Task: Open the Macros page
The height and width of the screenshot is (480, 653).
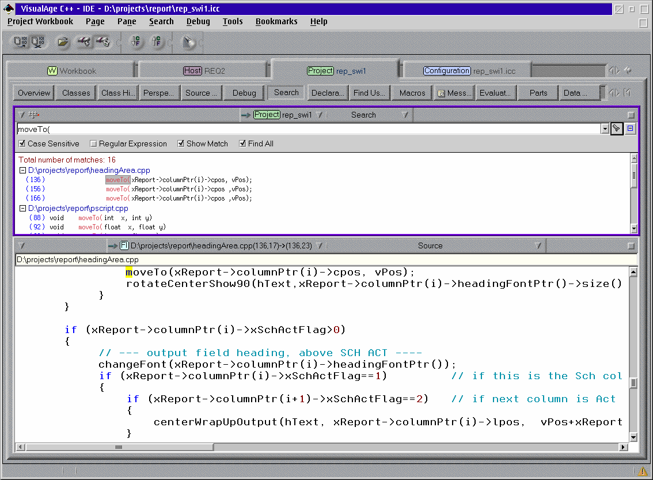Action: coord(412,93)
